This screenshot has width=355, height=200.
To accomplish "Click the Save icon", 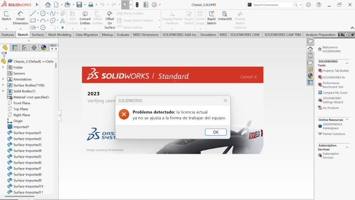I will pos(79,4).
